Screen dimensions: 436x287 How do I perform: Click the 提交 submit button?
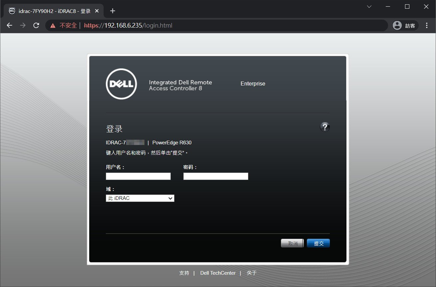318,243
